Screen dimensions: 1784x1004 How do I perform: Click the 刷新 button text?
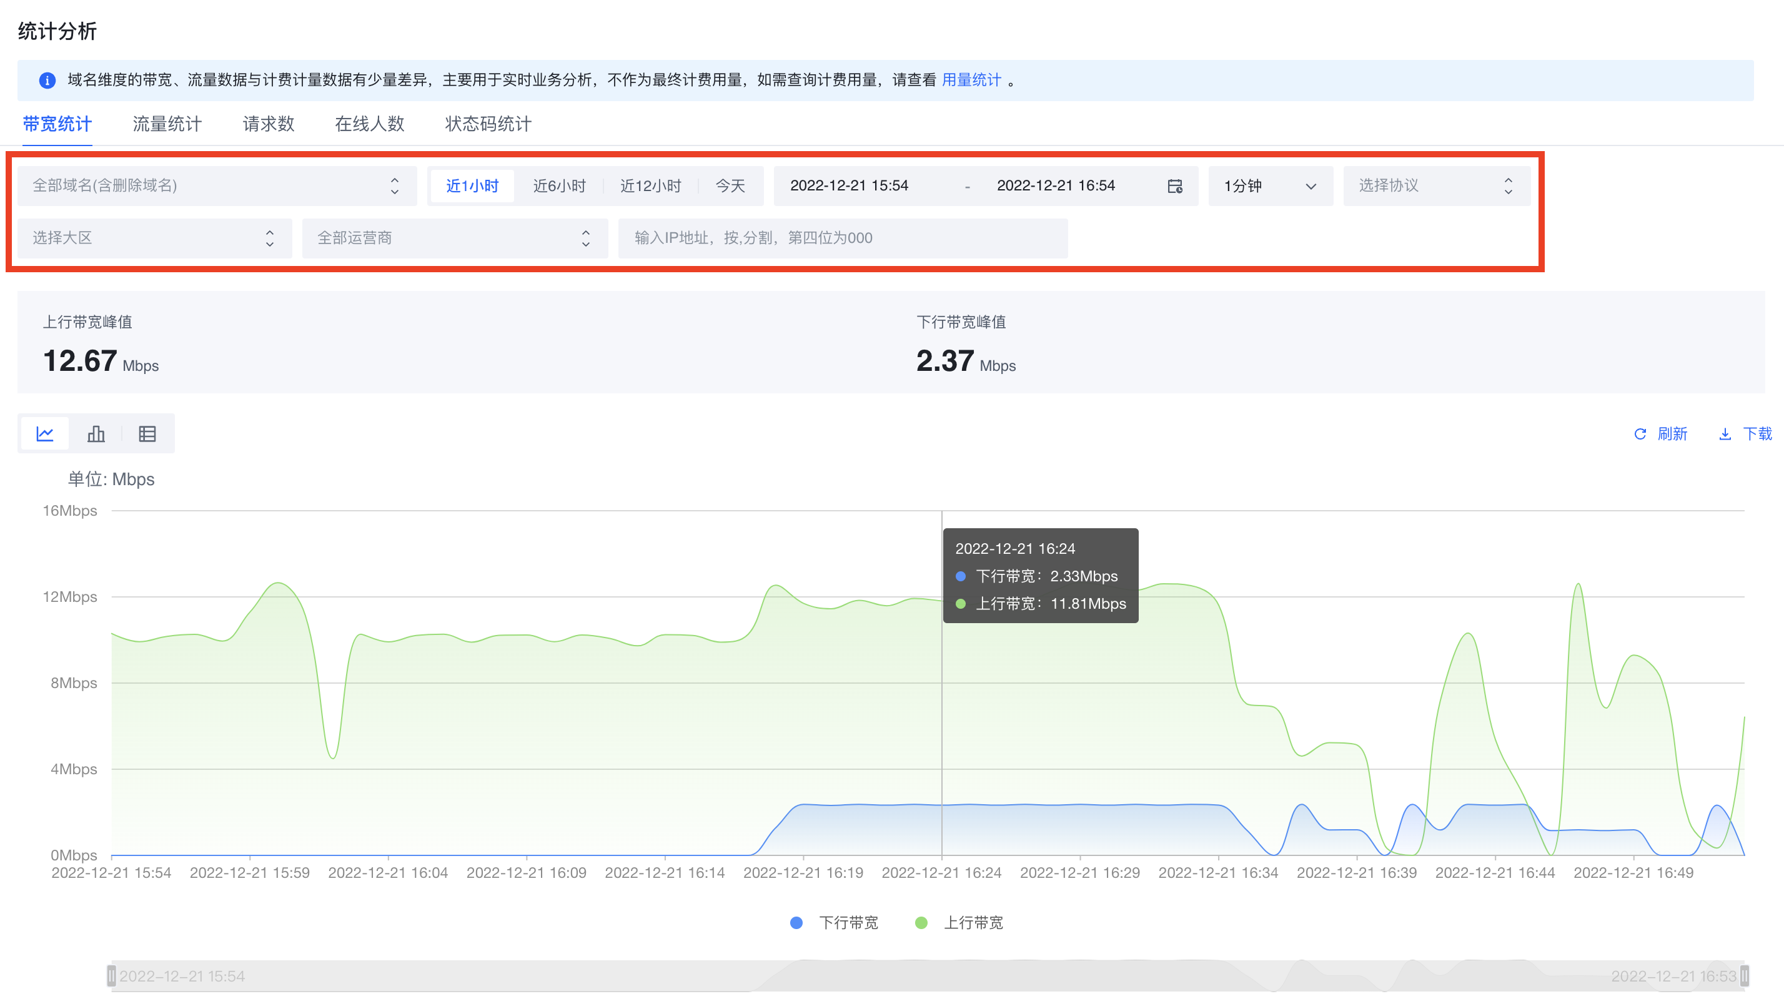coord(1673,434)
